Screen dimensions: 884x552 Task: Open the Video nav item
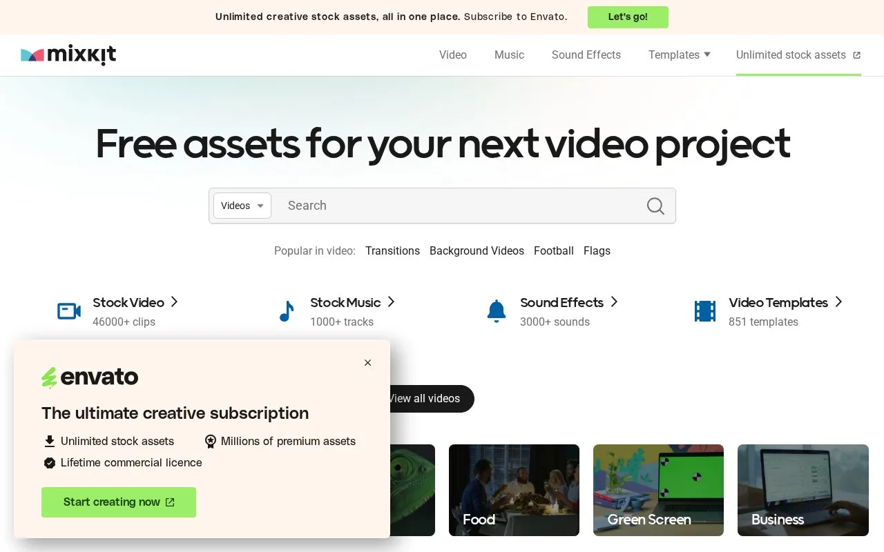coord(453,55)
